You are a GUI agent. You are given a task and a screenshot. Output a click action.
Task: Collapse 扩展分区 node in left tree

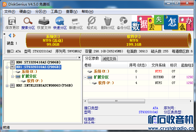tap(12, 76)
